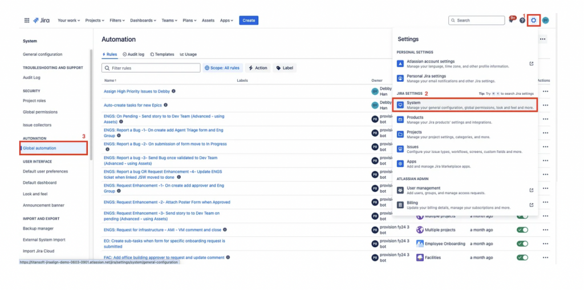
Task: Expand the Projects menu in navbar
Action: (x=95, y=21)
